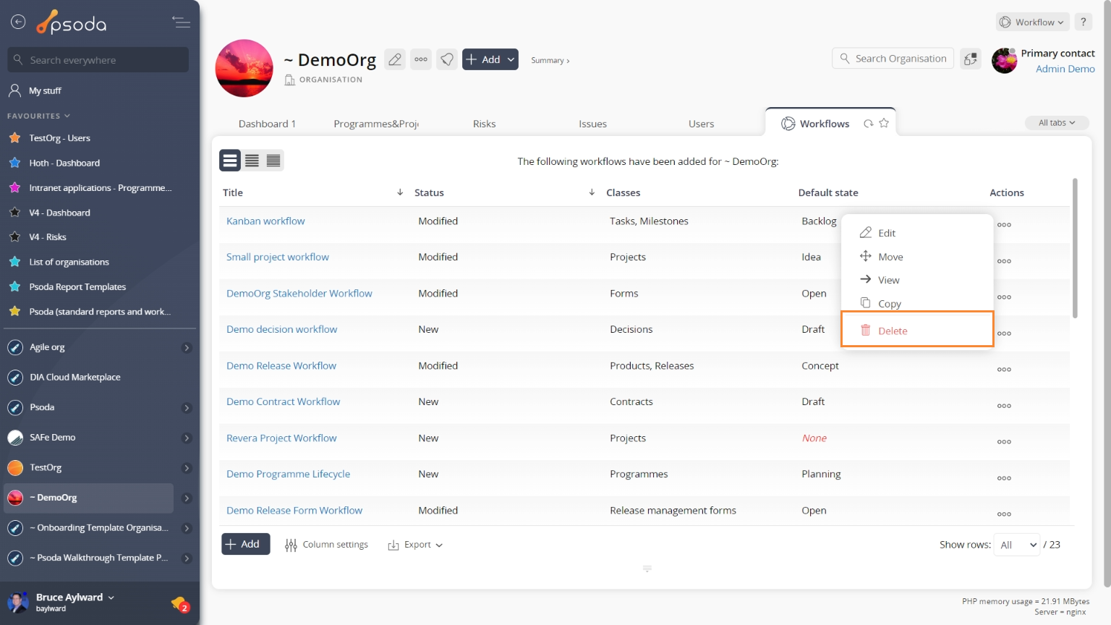Switch to Dashboard 1 tab
Image resolution: width=1111 pixels, height=625 pixels.
(267, 124)
